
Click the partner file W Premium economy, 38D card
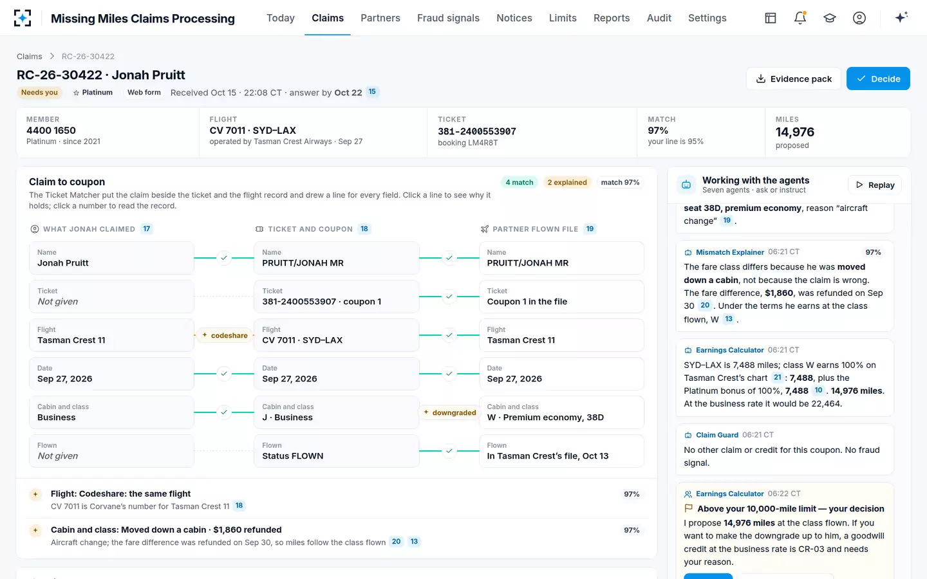coord(561,412)
